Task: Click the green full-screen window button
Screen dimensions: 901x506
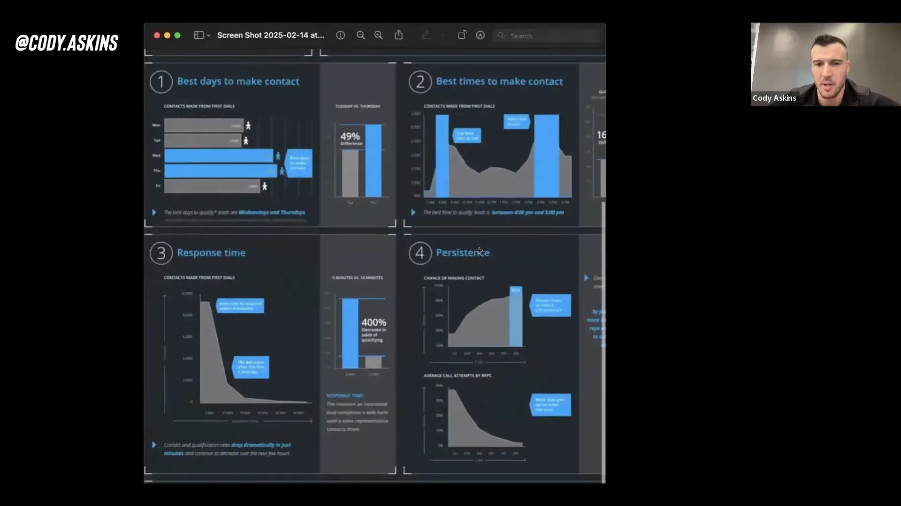Action: point(177,35)
